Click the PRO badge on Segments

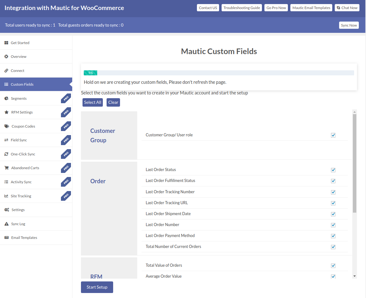[66, 98]
